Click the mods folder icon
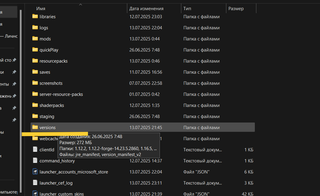 click(35, 38)
